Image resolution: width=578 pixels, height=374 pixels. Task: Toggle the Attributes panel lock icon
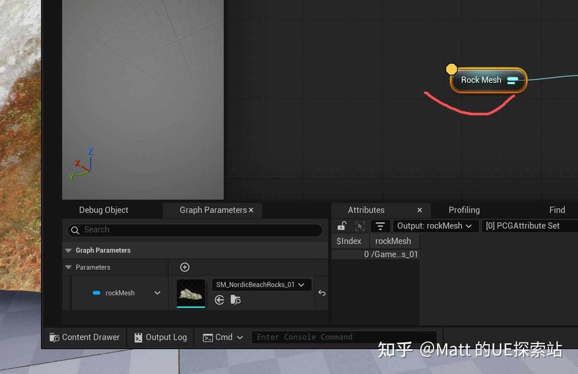(342, 226)
